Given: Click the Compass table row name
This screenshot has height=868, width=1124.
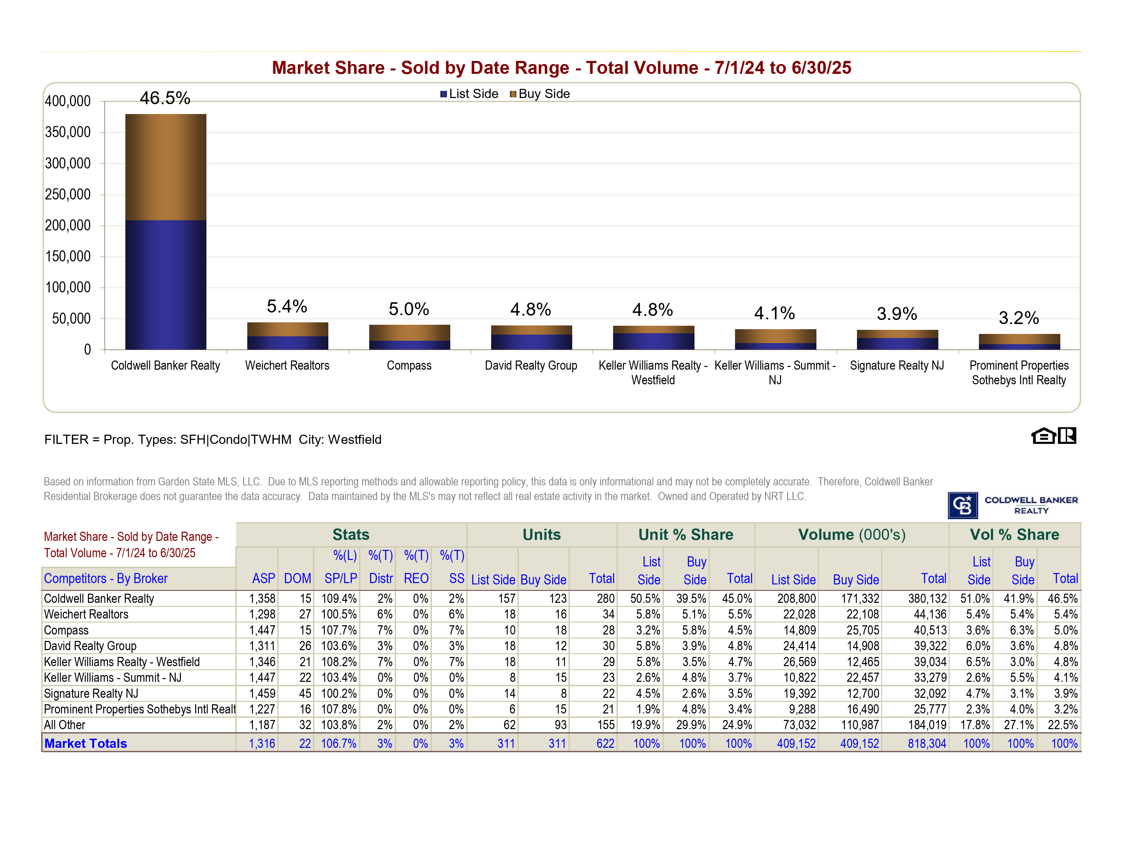Looking at the screenshot, I should (x=66, y=630).
